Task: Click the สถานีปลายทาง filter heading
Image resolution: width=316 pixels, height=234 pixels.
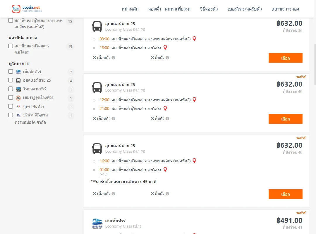Action: 23,38
